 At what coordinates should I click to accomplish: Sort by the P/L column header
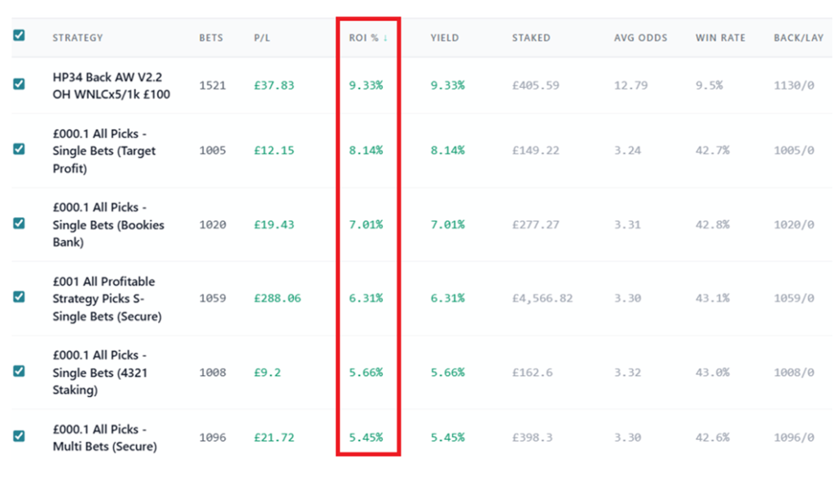(x=261, y=37)
